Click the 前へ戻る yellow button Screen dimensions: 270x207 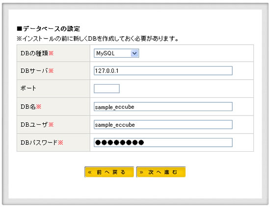[109, 172]
